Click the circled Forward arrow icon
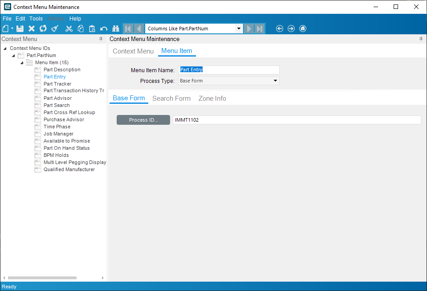The height and width of the screenshot is (291, 427). point(291,29)
